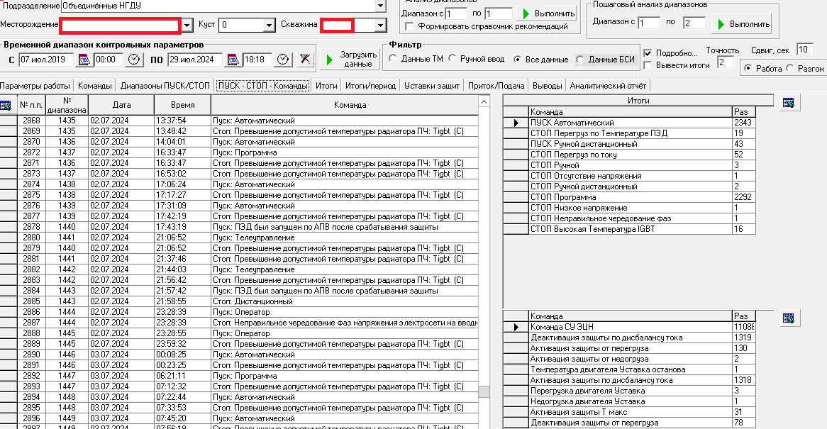This screenshot has height=429, width=827.
Task: Select the Разгон radio button
Action: [x=789, y=68]
